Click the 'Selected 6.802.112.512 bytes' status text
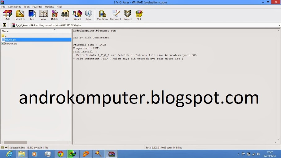The image size is (281, 158). 29,147
